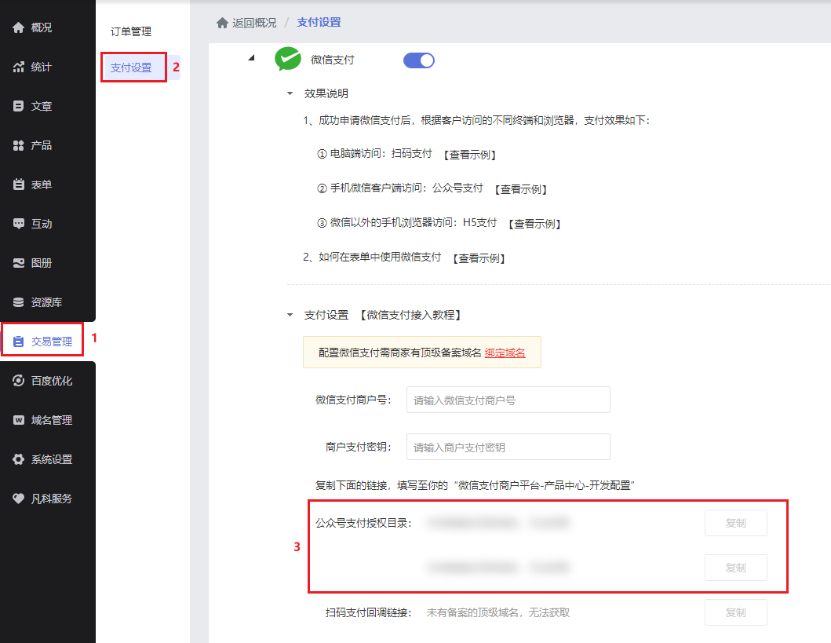Copy the 扫码支付回调链接
831x643 pixels.
735,612
